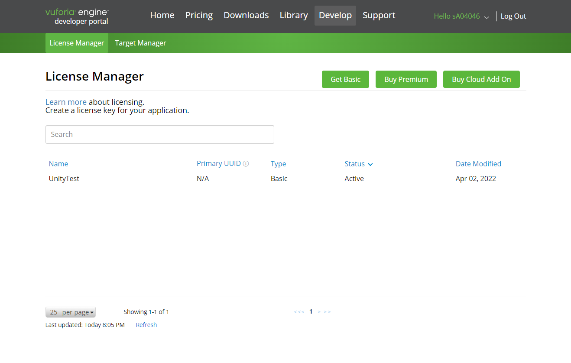Open the UnityTest license entry
The width and height of the screenshot is (571, 363).
pyautogui.click(x=64, y=178)
